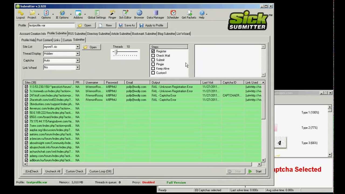Screen dimensions: 345x194
Task: Open the site list file with Open button
Action: (91, 47)
